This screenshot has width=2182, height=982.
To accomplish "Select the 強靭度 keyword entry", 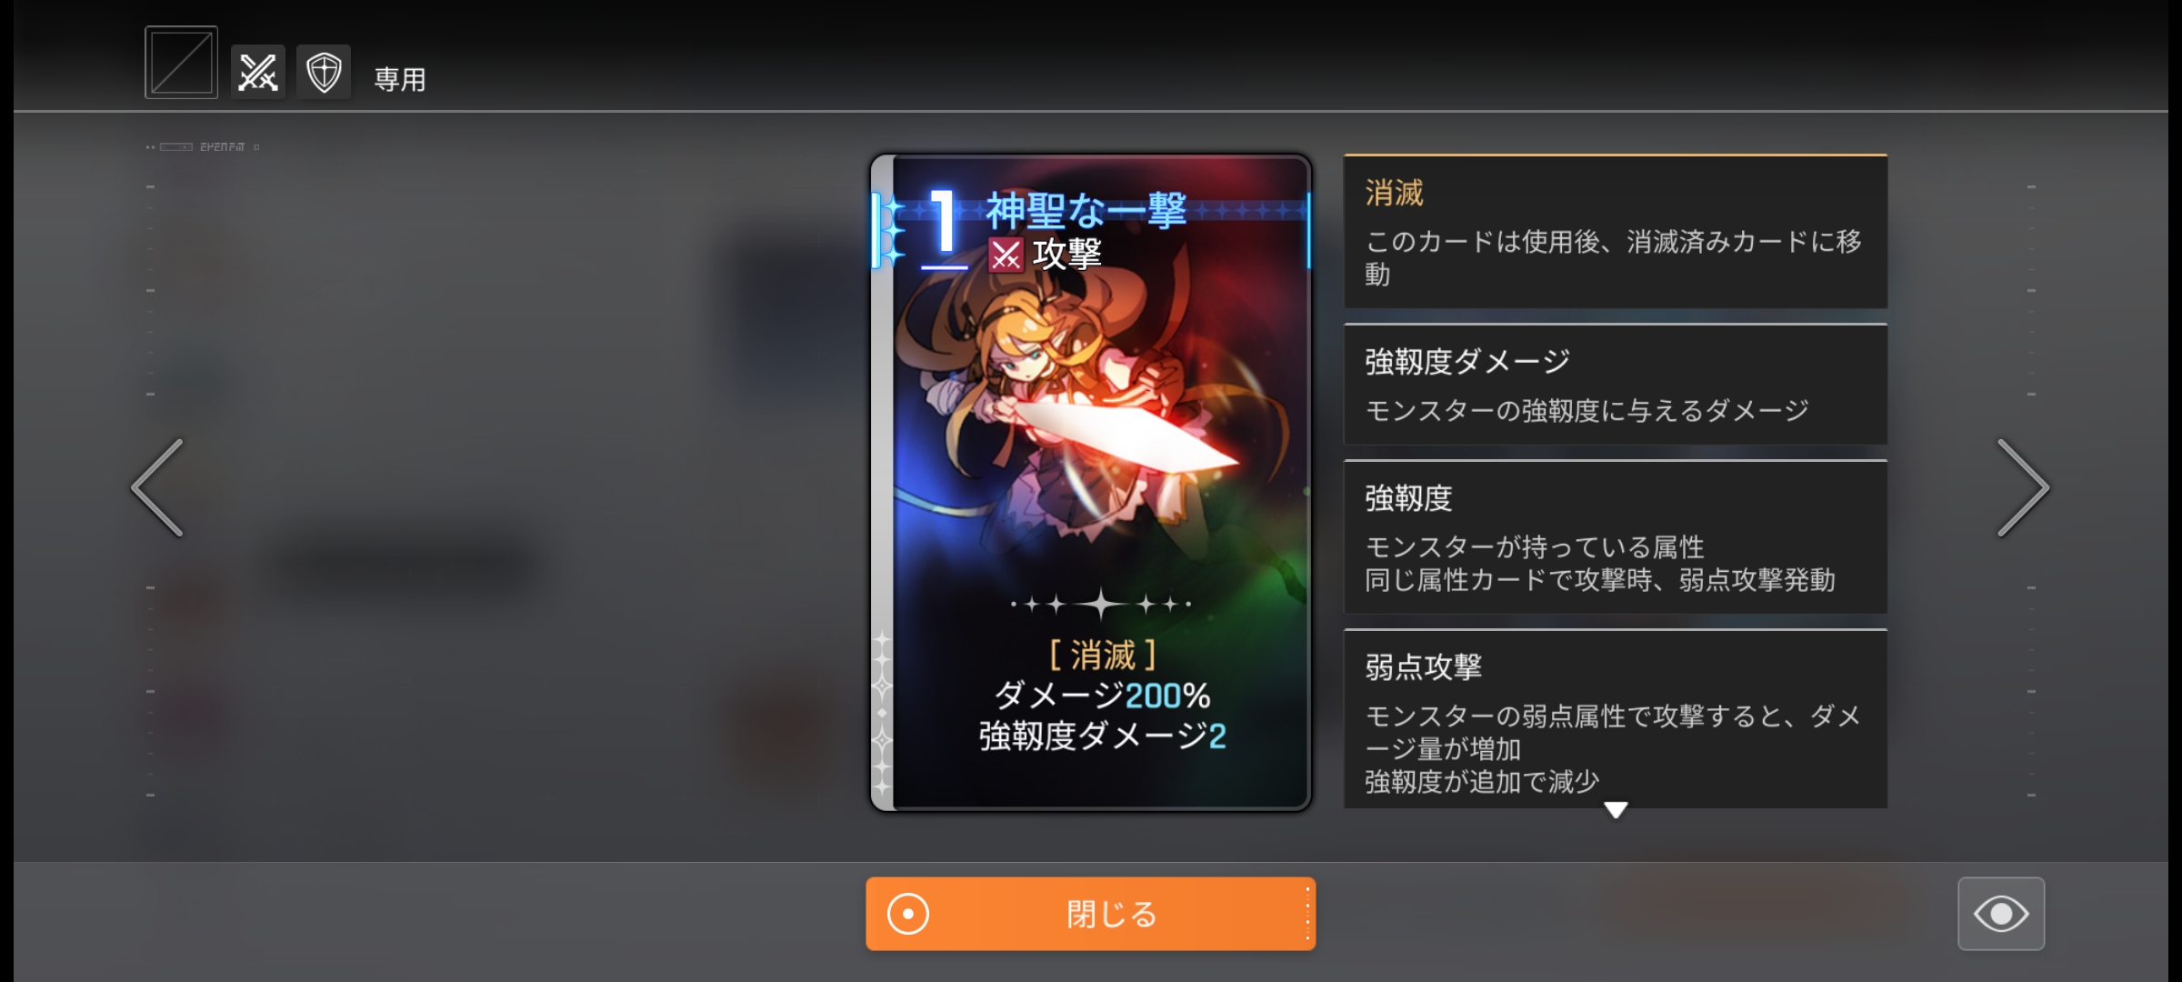I will [1616, 536].
